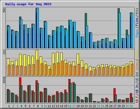The image size is (140, 109).
Task: Click day label 7 on the x-axis
Action: click(34, 106)
